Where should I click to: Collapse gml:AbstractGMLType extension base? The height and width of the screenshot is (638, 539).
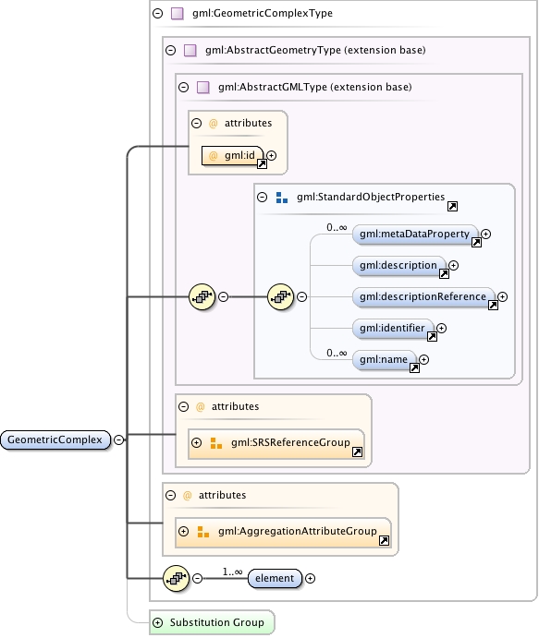pos(184,87)
